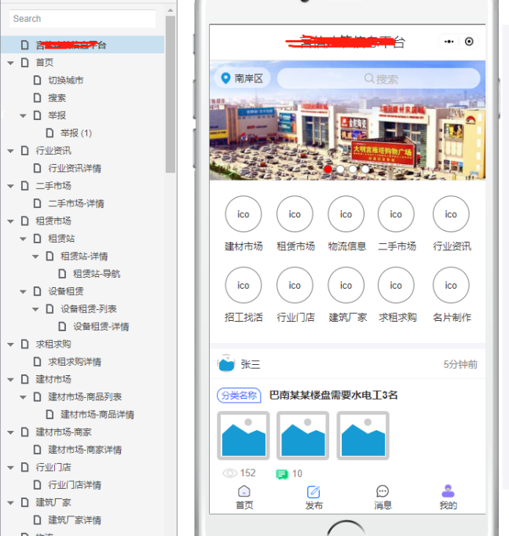Image resolution: width=509 pixels, height=536 pixels.
Task: Click the page icon next to 切换城市
Action: [x=37, y=80]
